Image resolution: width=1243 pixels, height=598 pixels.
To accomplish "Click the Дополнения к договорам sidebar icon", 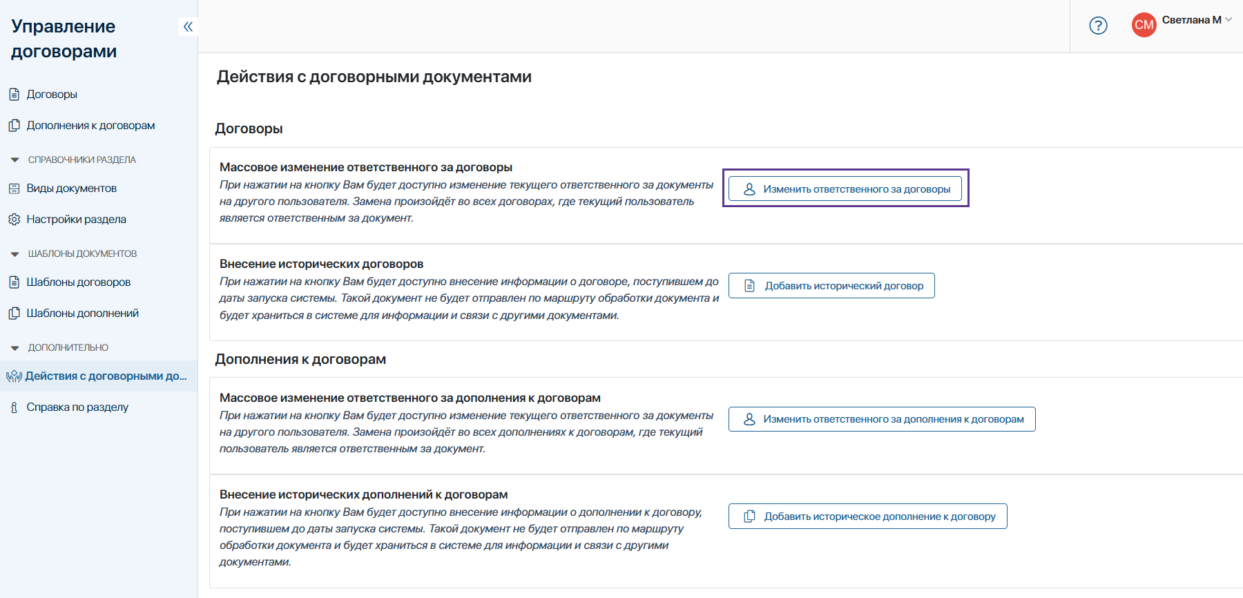I will click(14, 126).
